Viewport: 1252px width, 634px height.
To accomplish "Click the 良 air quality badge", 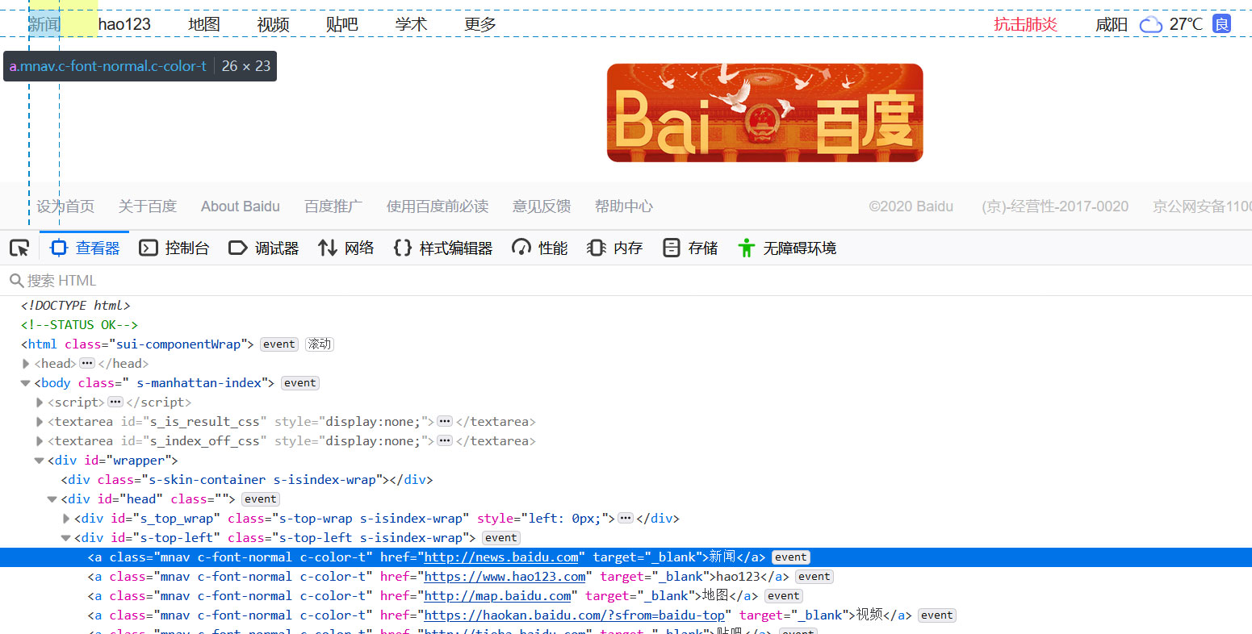I will (x=1222, y=23).
